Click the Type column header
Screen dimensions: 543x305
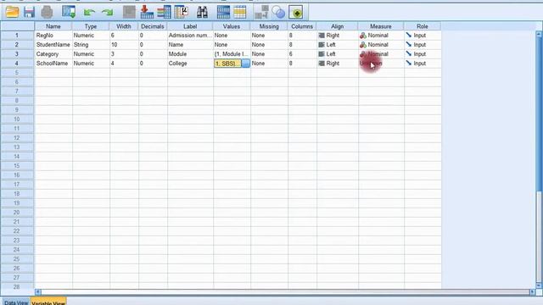coord(91,26)
